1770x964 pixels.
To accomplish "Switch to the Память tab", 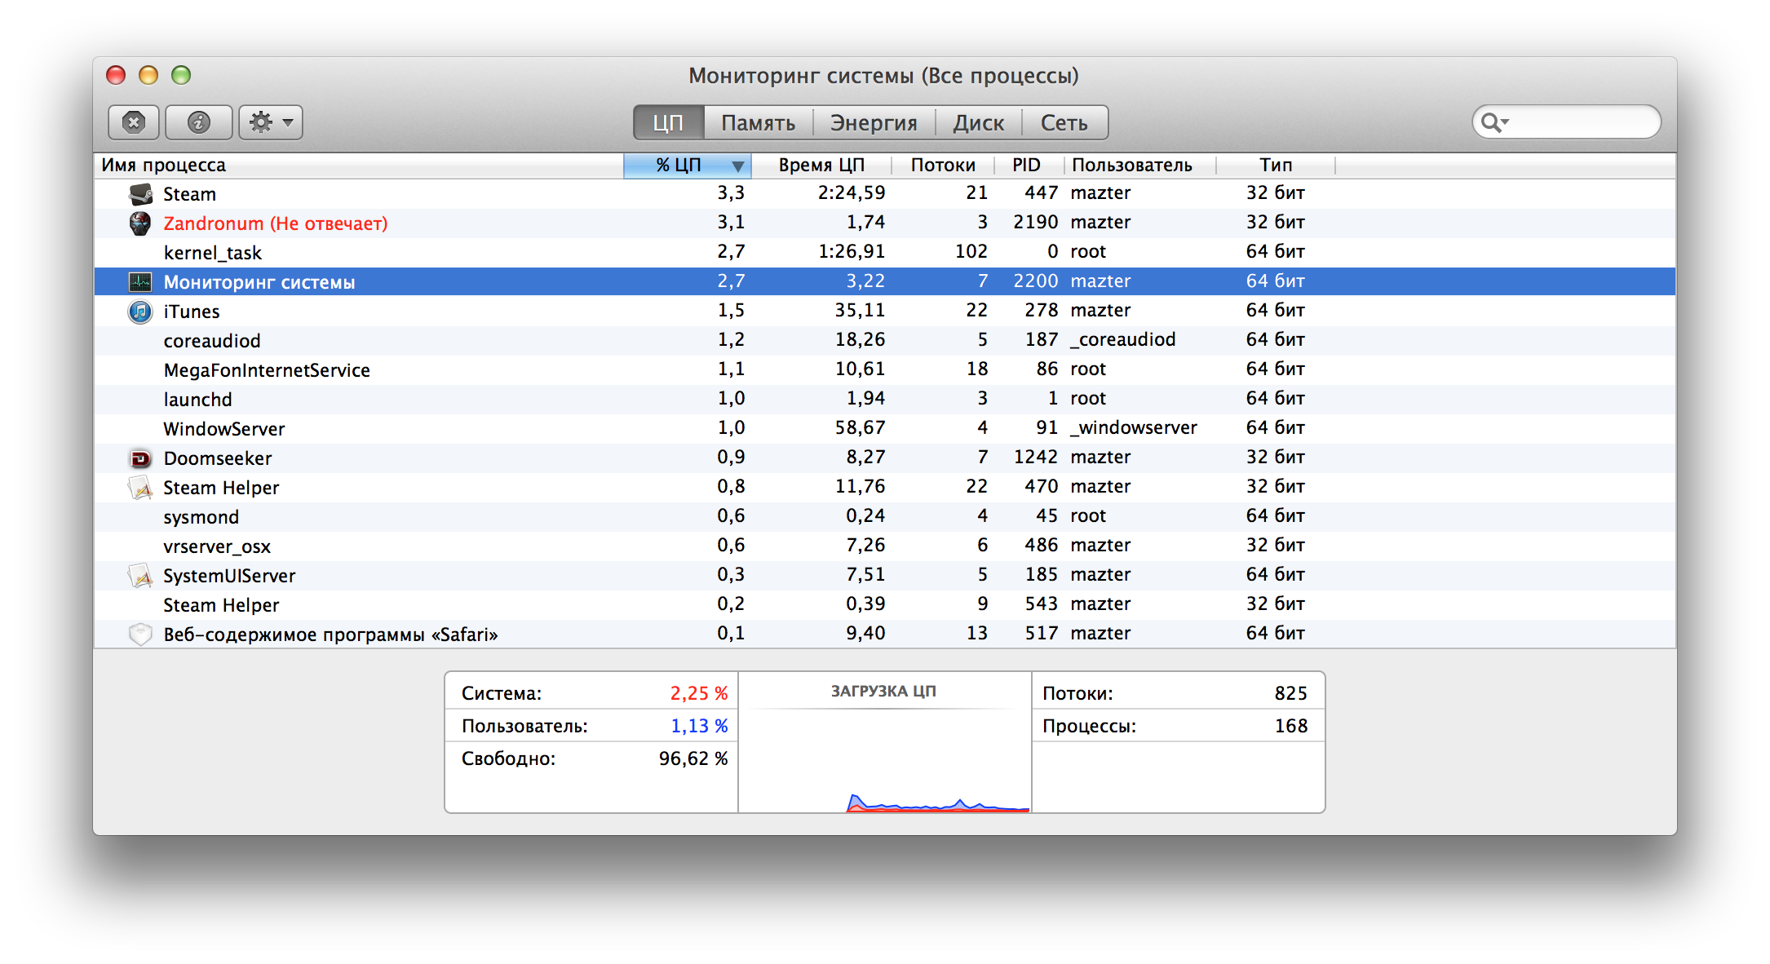I will (758, 123).
